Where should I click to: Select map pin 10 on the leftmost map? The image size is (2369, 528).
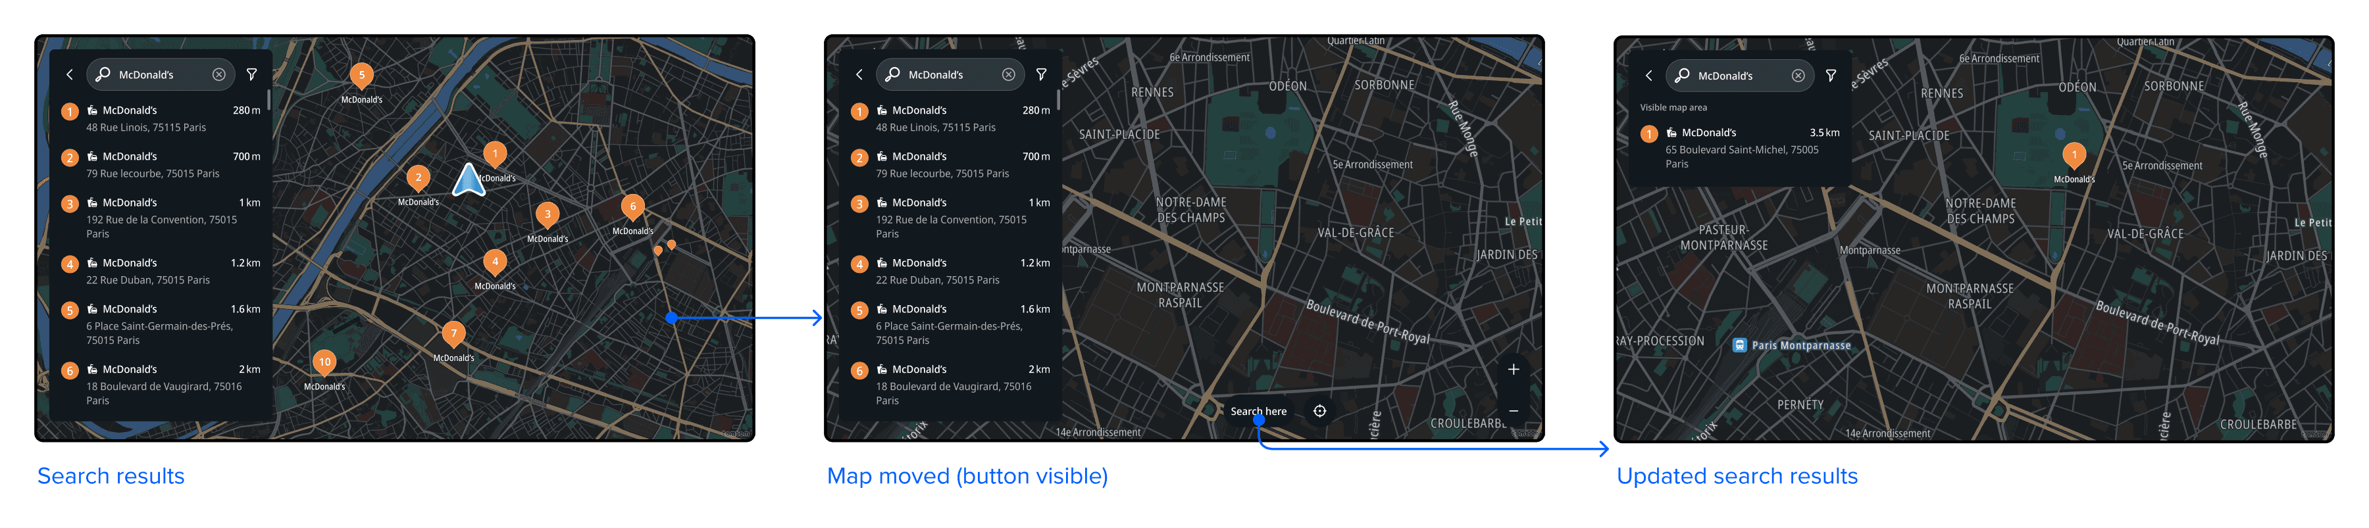pos(324,363)
